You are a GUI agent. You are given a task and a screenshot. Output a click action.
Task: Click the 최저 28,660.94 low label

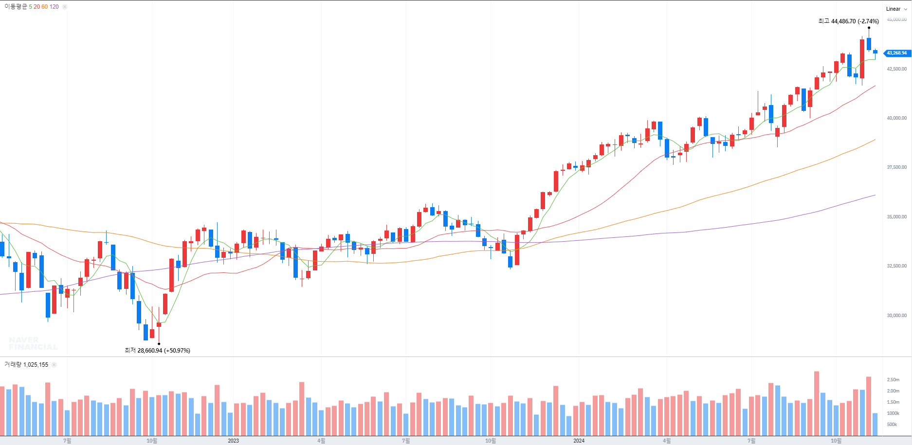click(x=157, y=351)
